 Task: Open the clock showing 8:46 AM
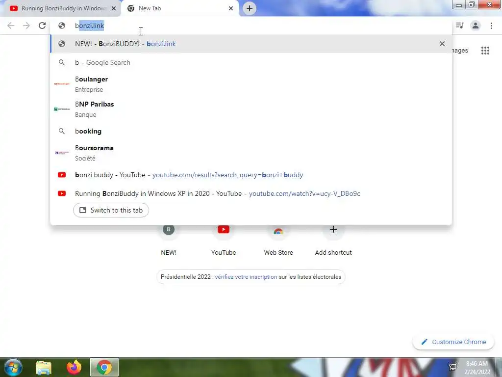pos(477,367)
